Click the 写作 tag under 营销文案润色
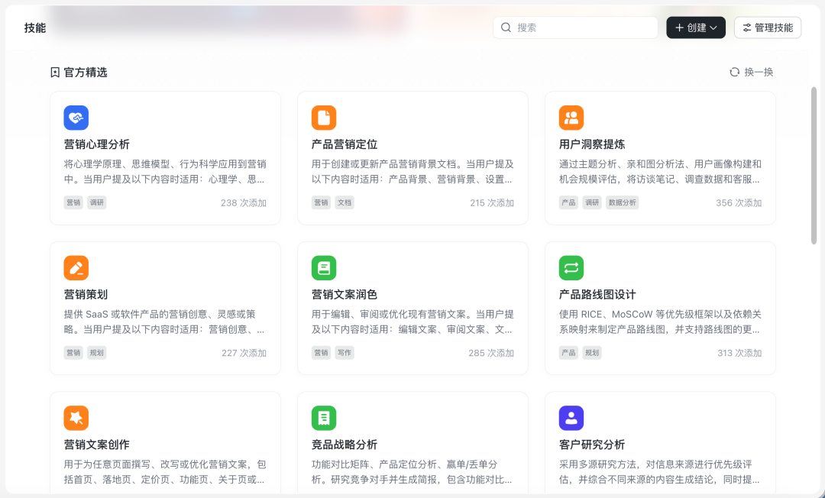 click(344, 352)
